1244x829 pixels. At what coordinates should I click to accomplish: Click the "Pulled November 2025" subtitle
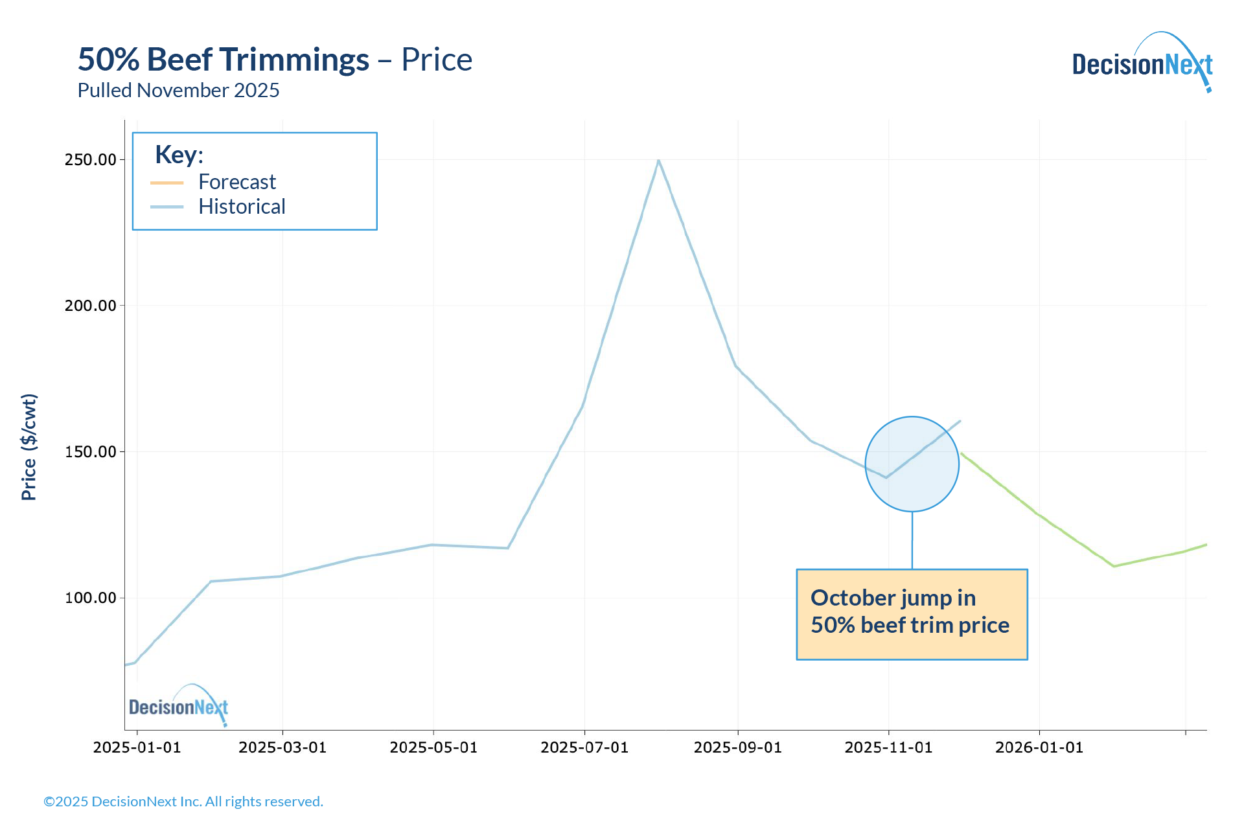tap(178, 91)
